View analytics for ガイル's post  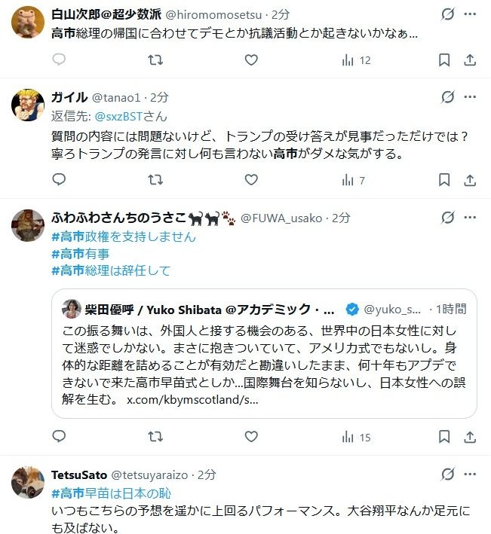353,180
